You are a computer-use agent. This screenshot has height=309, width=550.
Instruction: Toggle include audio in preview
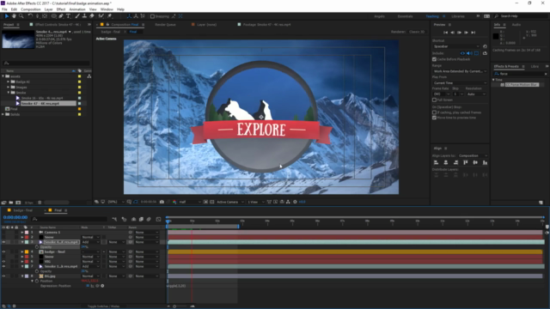pos(469,53)
